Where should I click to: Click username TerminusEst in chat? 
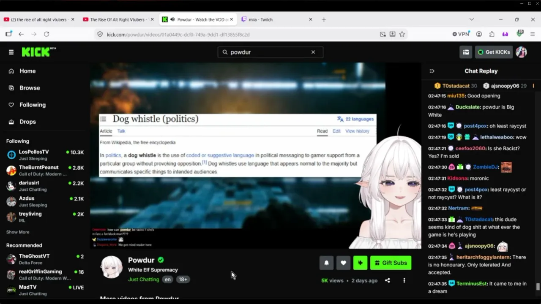pyautogui.click(x=472, y=284)
